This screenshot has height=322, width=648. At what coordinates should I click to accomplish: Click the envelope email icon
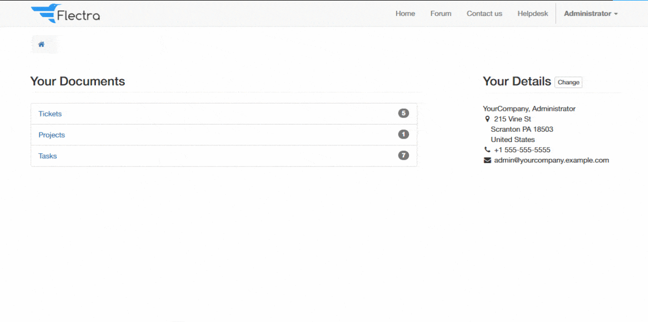tap(487, 160)
